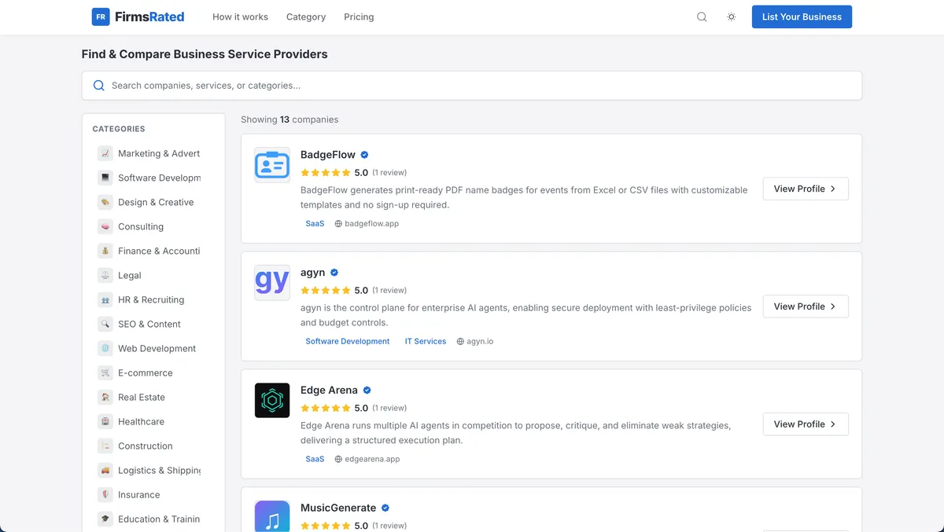944x532 pixels.
Task: Click the MusicGenerate company logo
Action: pos(272,516)
